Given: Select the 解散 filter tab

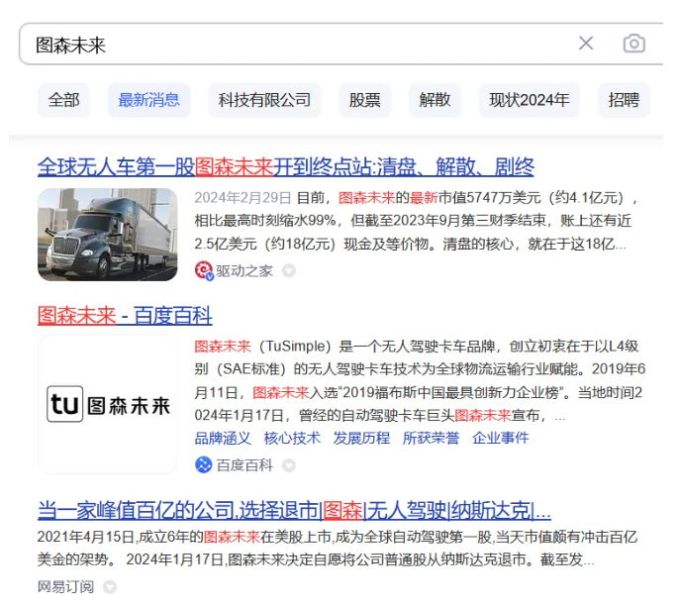Looking at the screenshot, I should (x=435, y=100).
